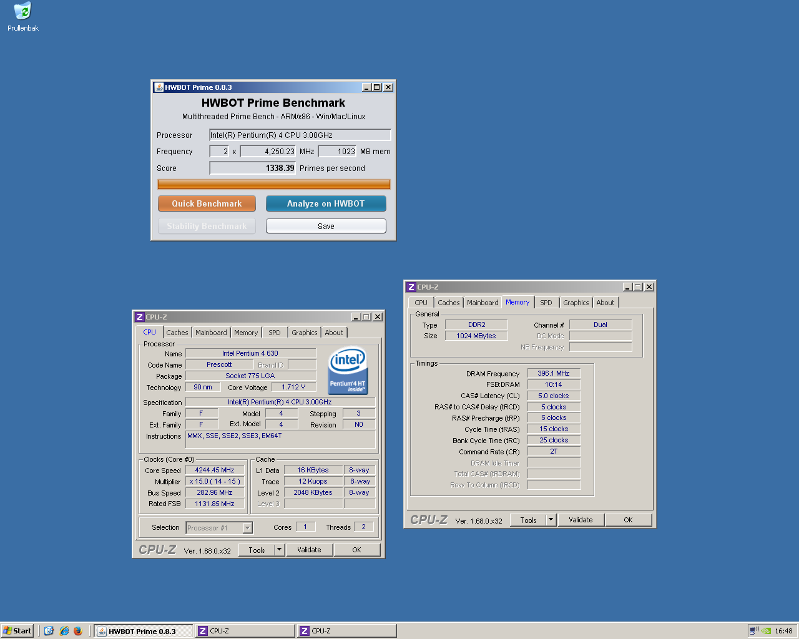Click the Stability Benchmark button

tap(207, 226)
